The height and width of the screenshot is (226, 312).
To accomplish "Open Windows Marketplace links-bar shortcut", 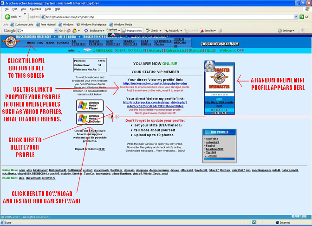I will (91, 25).
